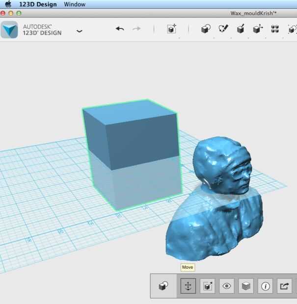Viewport: 297px width, 304px height.
Task: Open the Pattern tool icon
Action: 275,29
